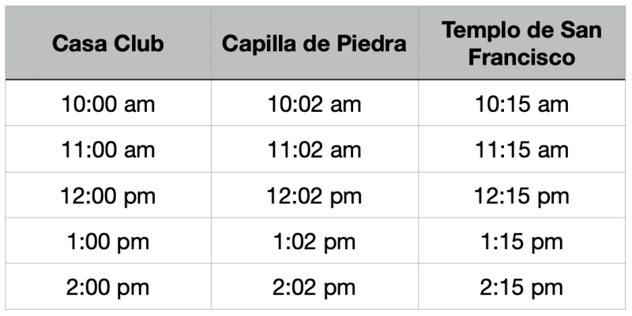Select the 12:02 pm cell

click(314, 195)
